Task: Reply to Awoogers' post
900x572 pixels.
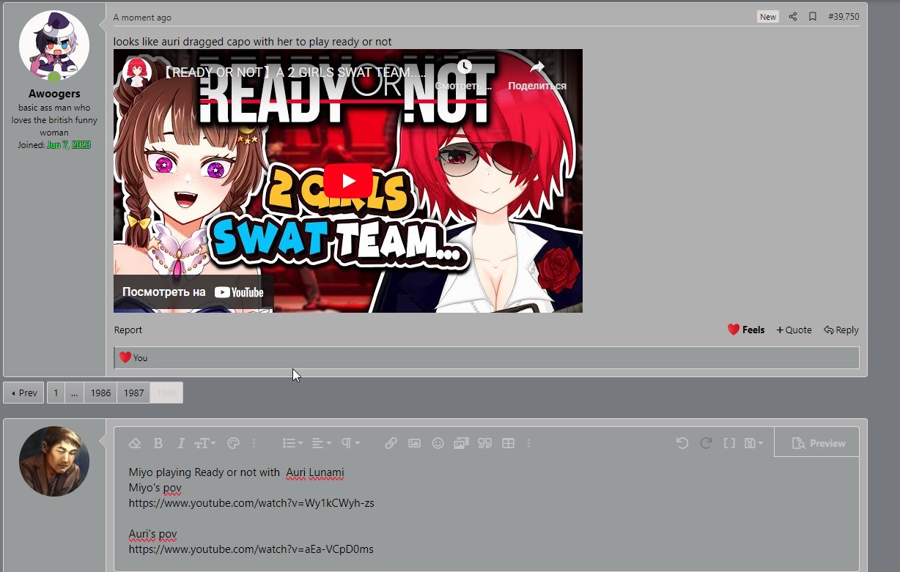Action: pyautogui.click(x=841, y=330)
